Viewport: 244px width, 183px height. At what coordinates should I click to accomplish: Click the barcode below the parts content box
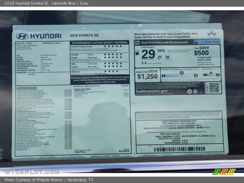[x=180, y=149]
